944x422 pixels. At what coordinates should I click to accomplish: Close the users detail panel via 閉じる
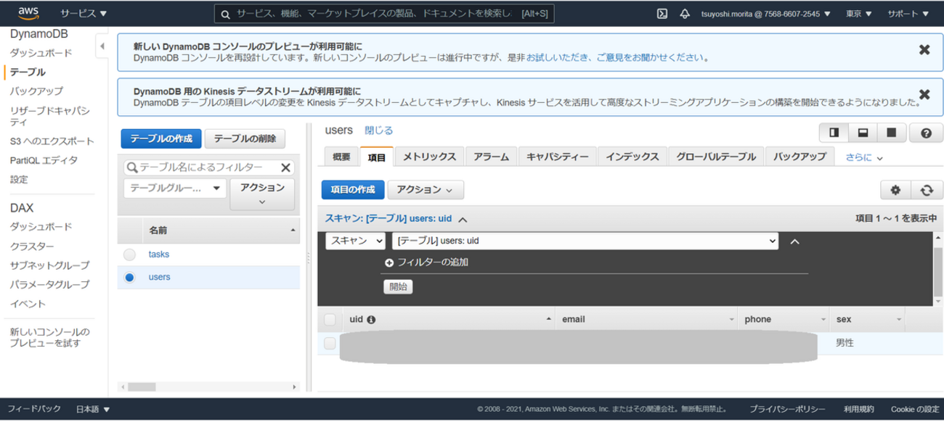(378, 131)
